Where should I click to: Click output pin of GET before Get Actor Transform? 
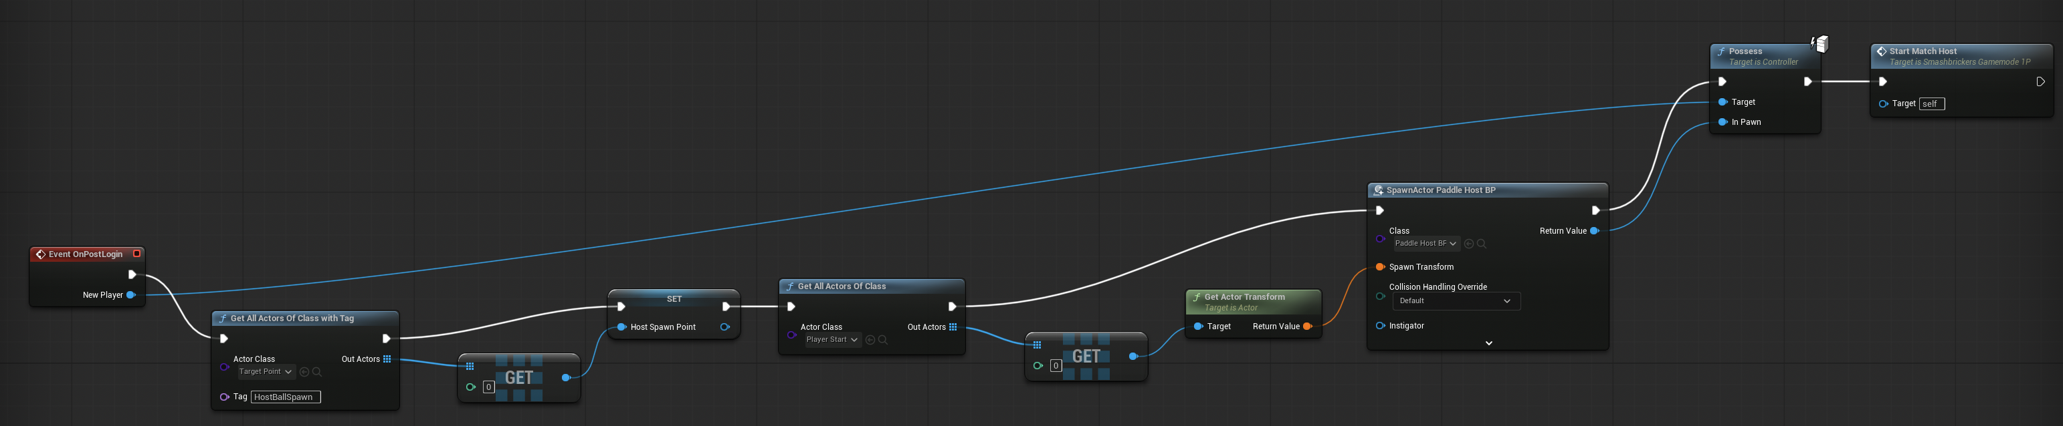(1133, 357)
